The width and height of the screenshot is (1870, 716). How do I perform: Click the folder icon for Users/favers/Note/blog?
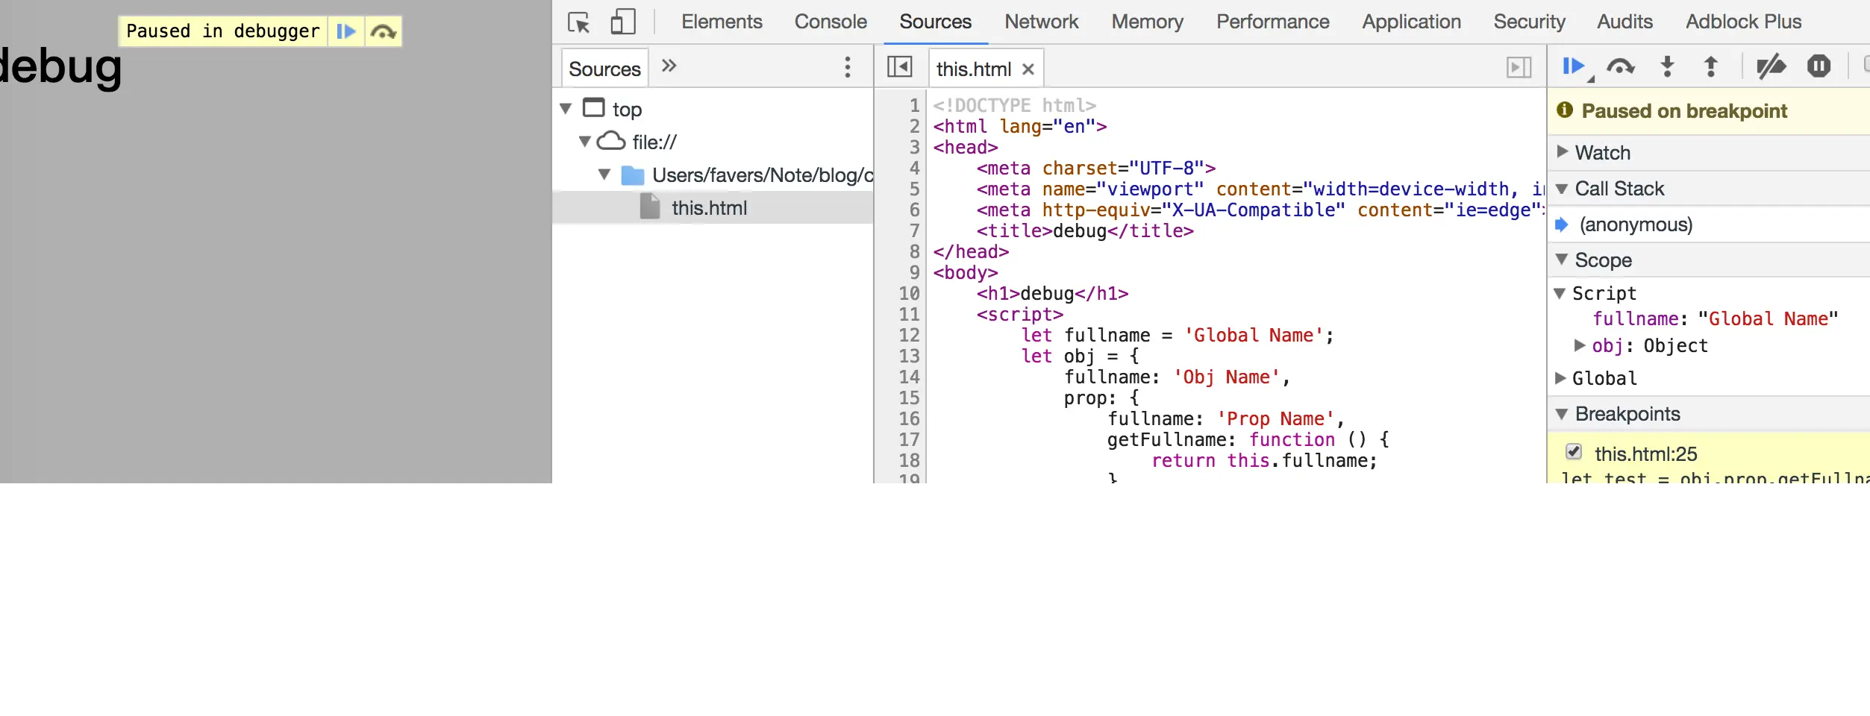pyautogui.click(x=633, y=175)
